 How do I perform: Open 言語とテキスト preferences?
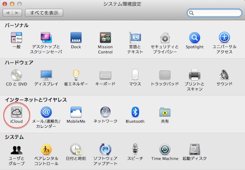(135, 38)
